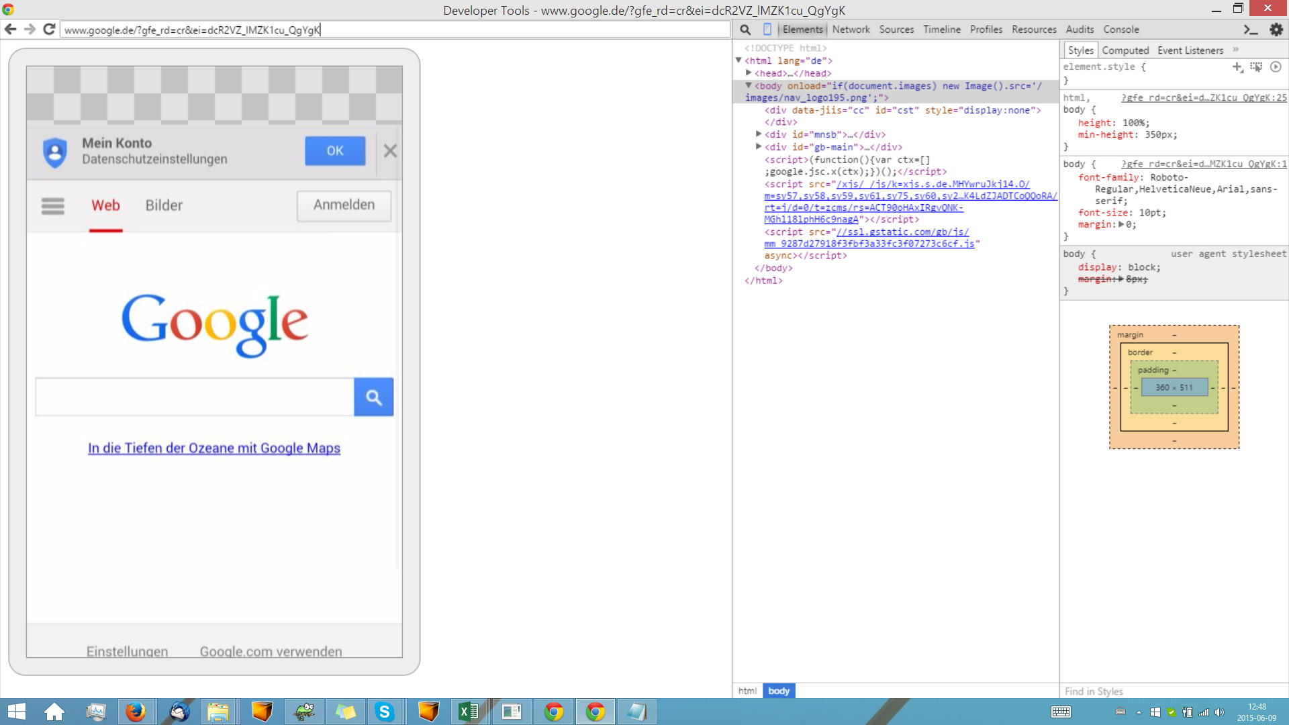Collapse the html lang="de" node
The image size is (1289, 725).
738,60
